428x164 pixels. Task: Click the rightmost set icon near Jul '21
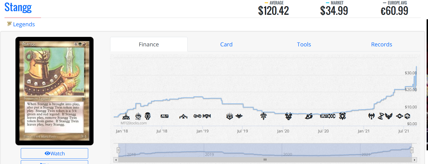[x=407, y=116]
